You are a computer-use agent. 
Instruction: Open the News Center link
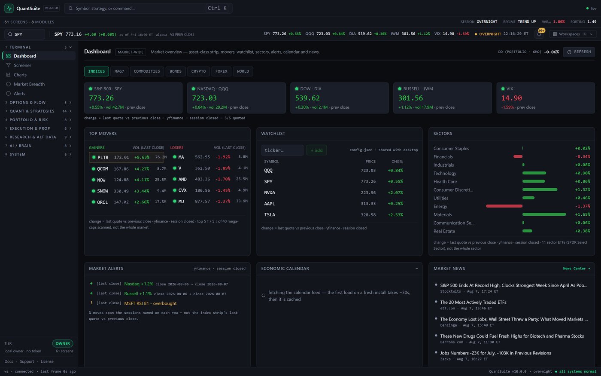577,269
